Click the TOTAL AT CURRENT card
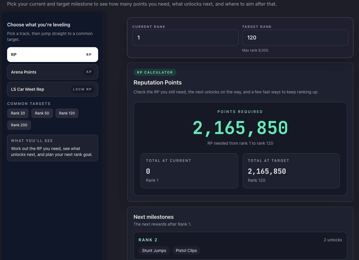 click(189, 171)
